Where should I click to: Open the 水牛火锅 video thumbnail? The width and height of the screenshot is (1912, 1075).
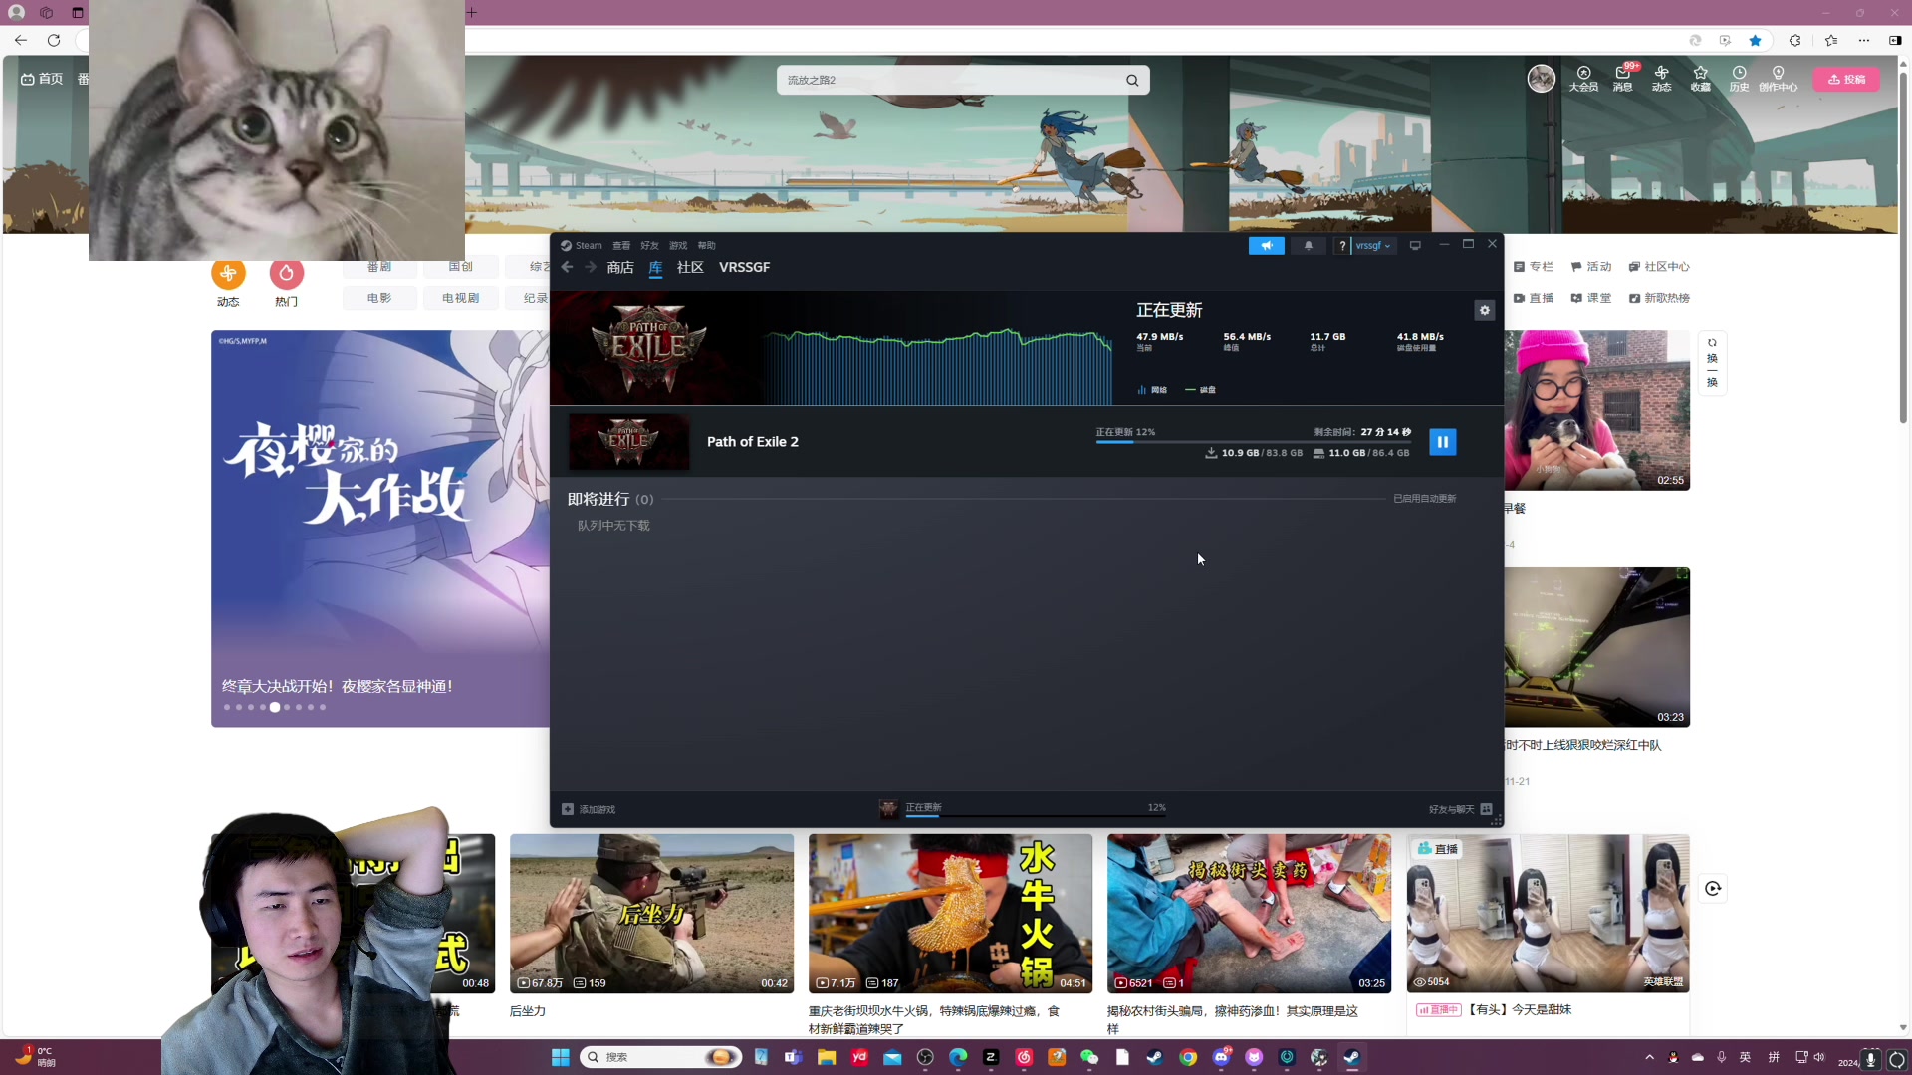950,914
